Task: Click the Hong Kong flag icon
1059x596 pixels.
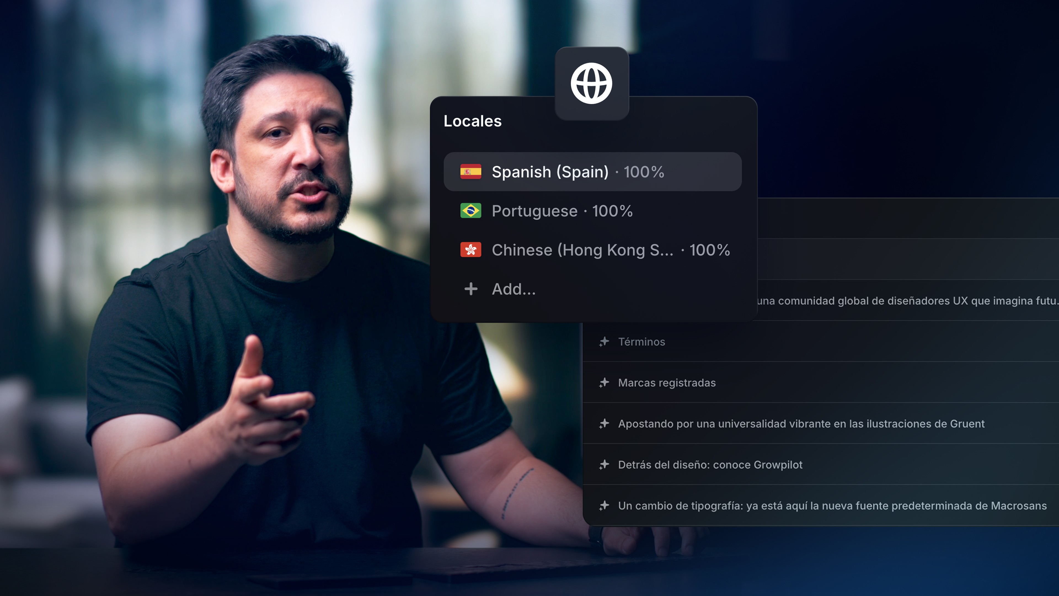Action: [x=471, y=250]
